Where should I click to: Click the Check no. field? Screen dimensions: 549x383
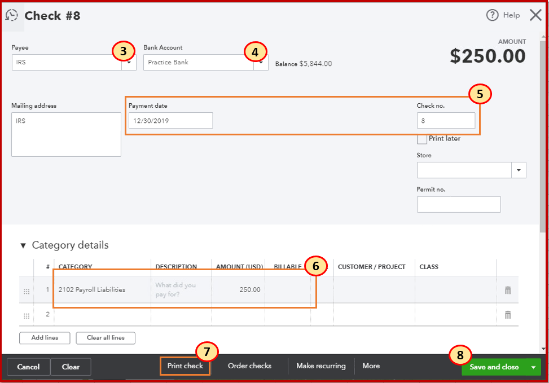coord(446,121)
